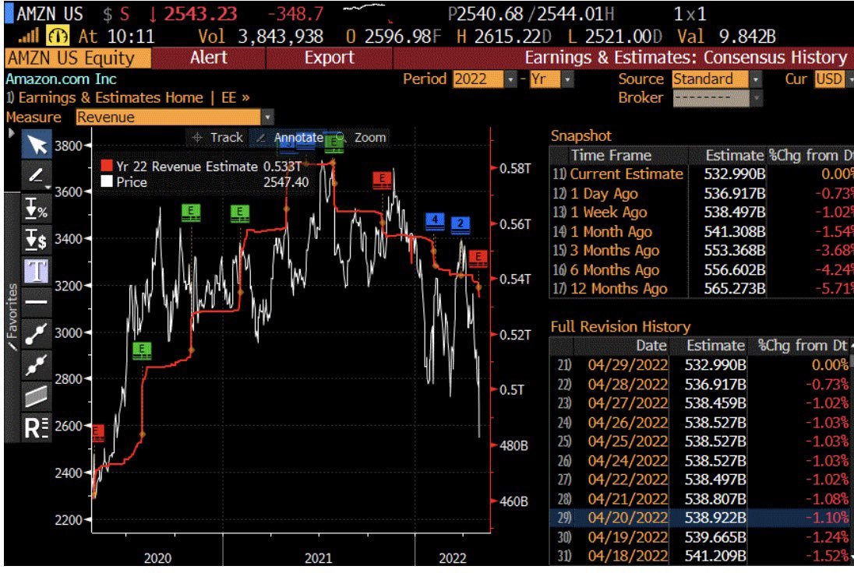Click the 565.273B estimate value

tap(734, 288)
